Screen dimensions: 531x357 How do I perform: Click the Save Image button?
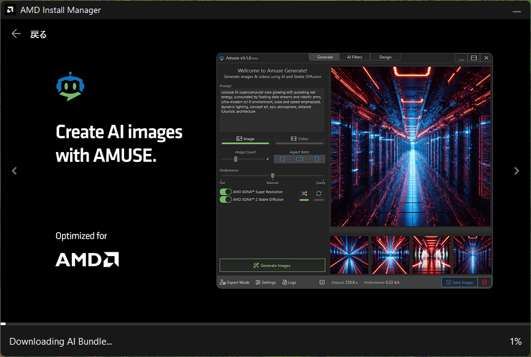pyautogui.click(x=459, y=283)
